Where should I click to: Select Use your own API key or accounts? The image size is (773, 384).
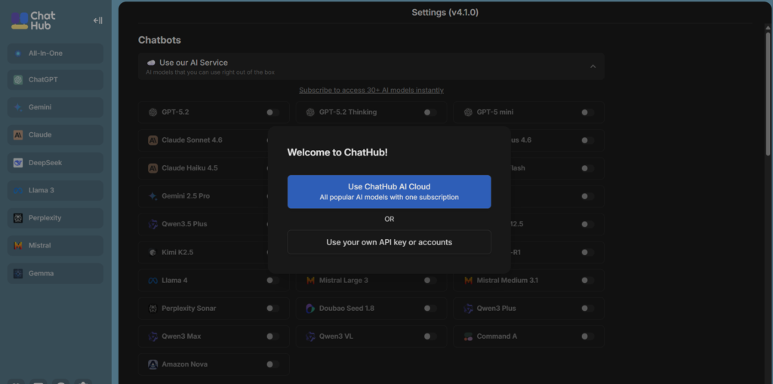[389, 242]
